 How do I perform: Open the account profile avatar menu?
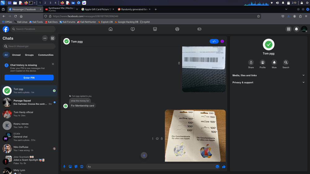point(304,29)
